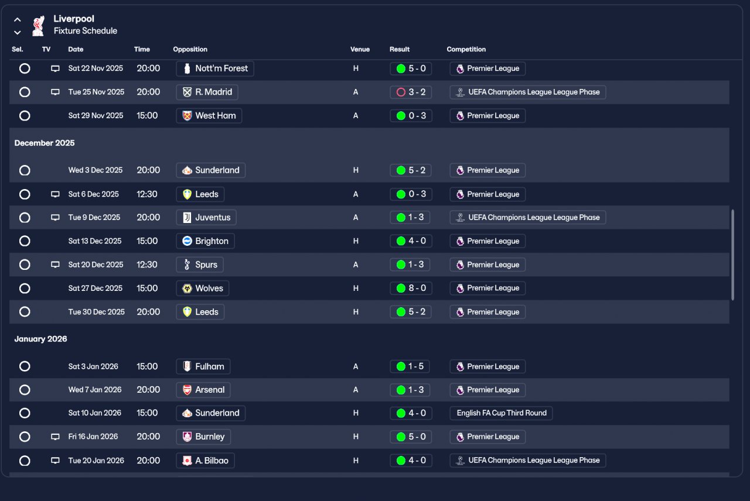Screen dimensions: 750x501
Task: Select the Wed 3 Dec Sunderland fixture radio
Action: tap(25, 170)
